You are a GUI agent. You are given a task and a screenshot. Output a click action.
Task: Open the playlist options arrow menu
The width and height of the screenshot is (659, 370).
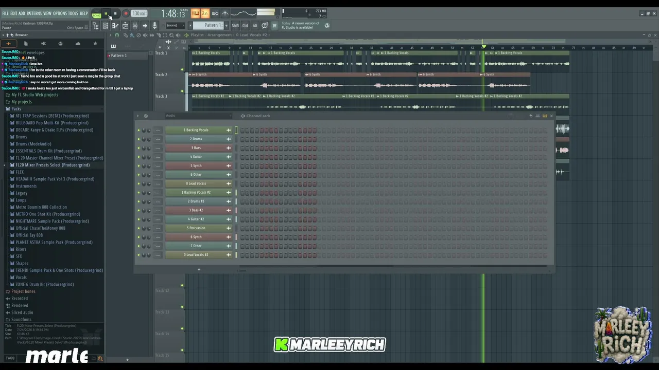coord(110,35)
